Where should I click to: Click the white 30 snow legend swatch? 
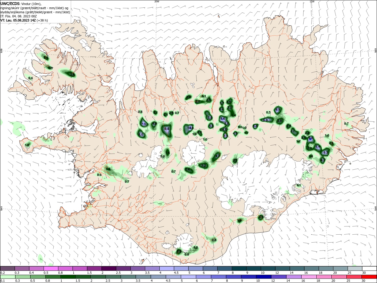coord(370,268)
